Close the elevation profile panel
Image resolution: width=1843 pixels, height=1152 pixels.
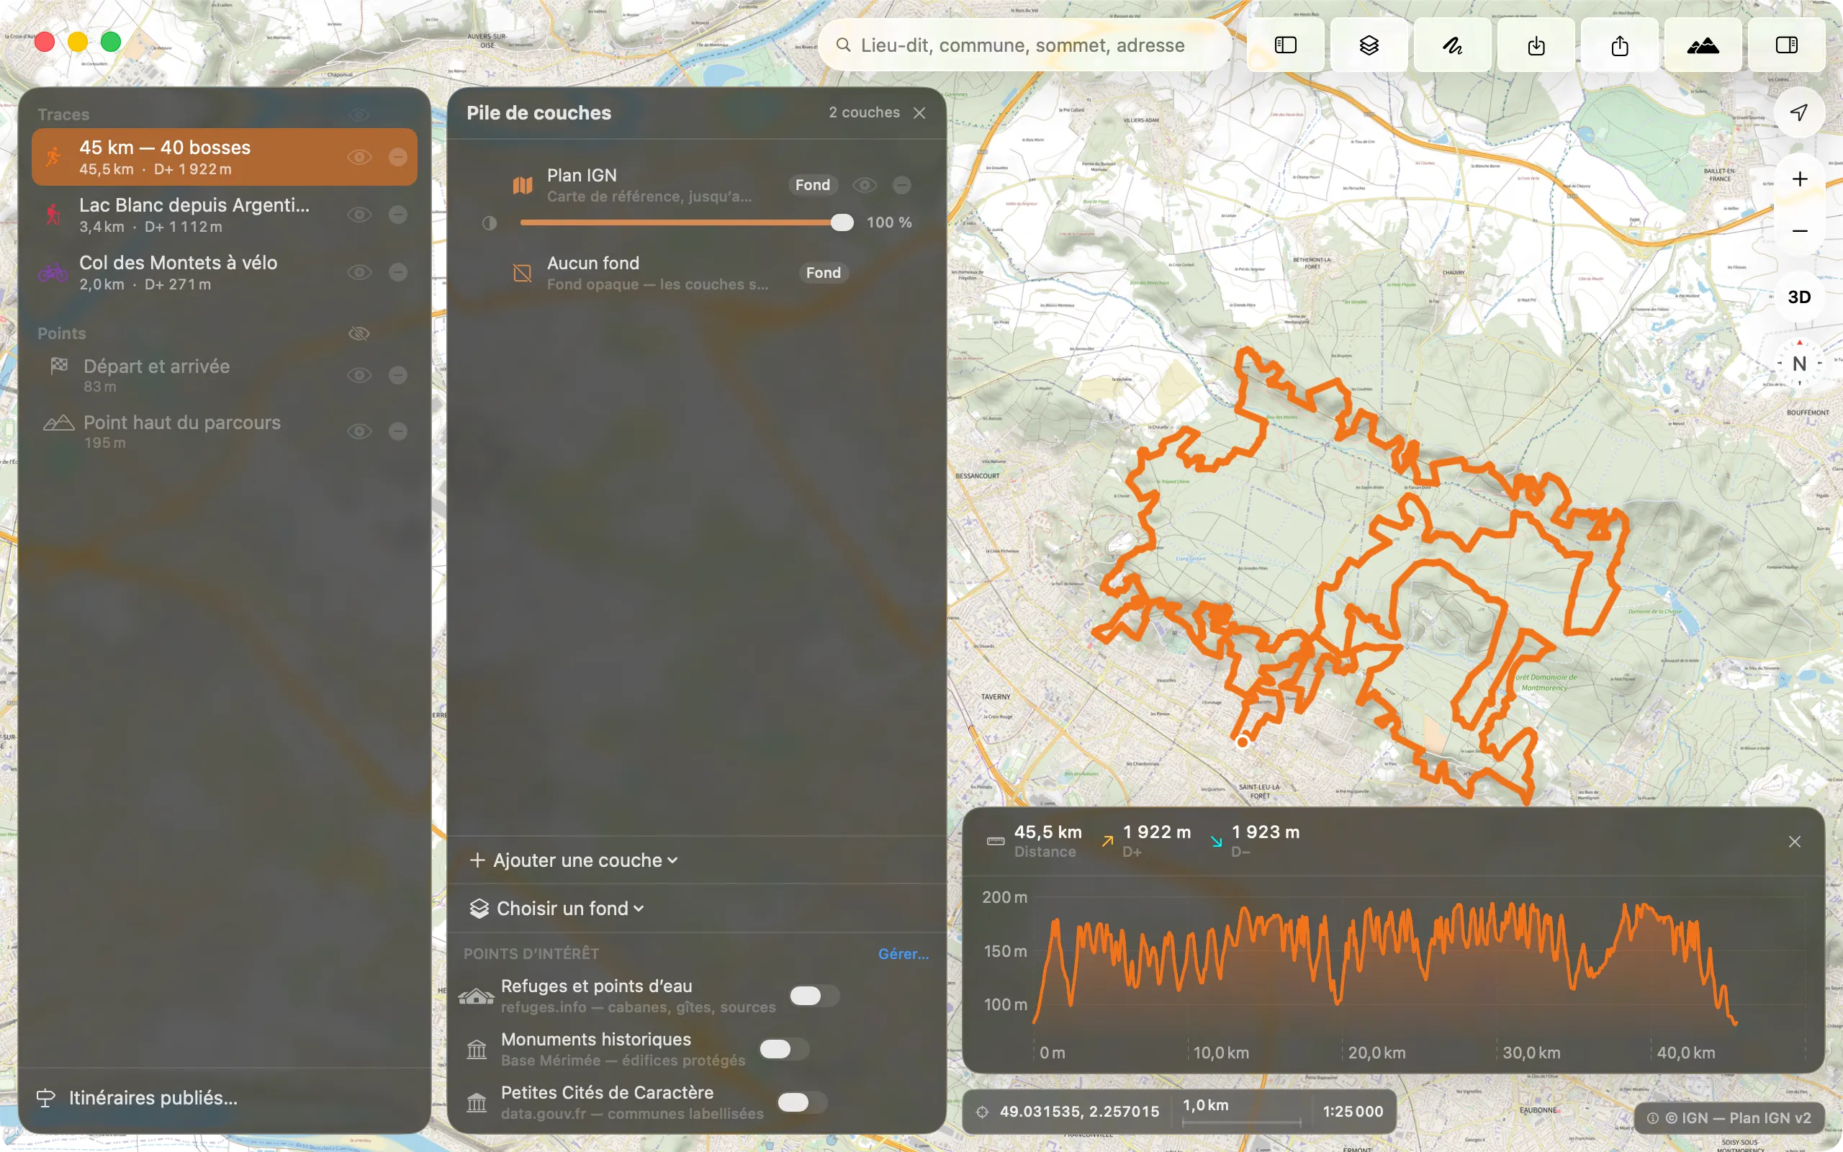1795,841
